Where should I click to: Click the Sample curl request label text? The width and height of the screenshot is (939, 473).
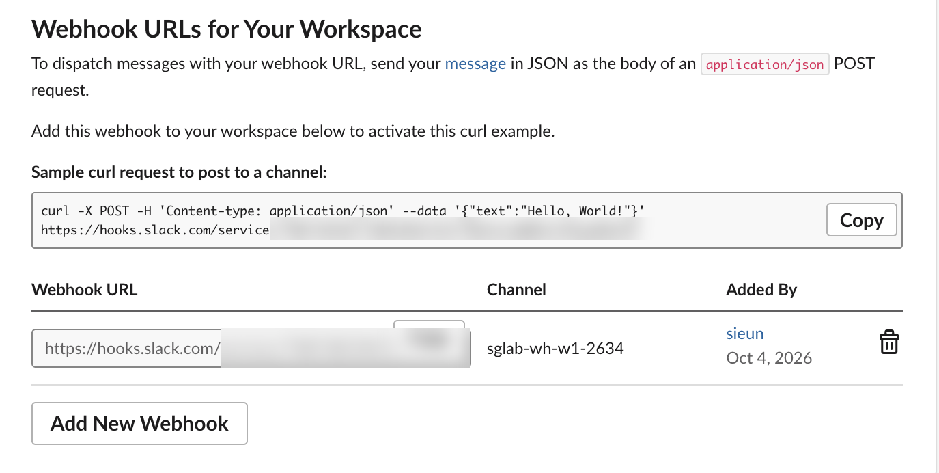pos(180,173)
